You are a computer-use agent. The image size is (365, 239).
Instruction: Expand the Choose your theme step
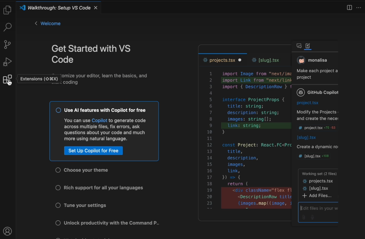click(86, 170)
